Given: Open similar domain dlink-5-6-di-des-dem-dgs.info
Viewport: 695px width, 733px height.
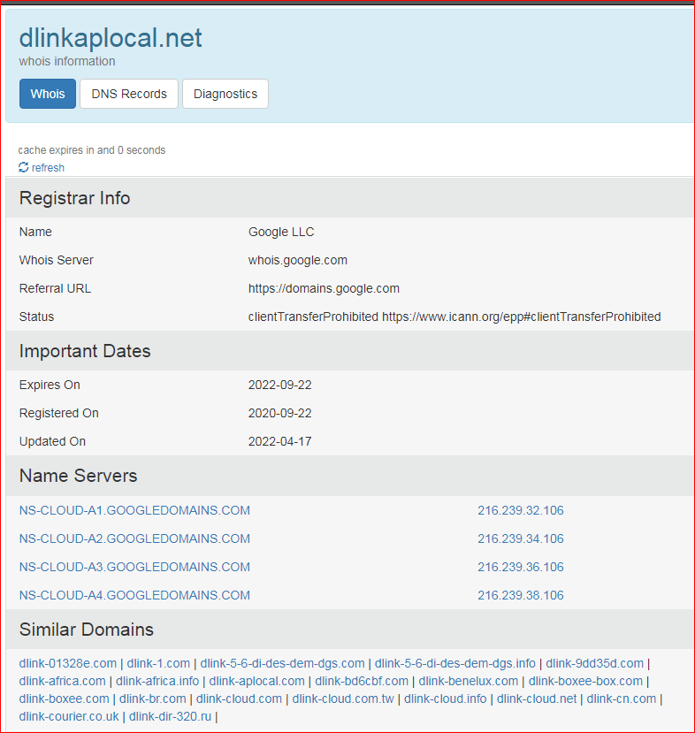Looking at the screenshot, I should tap(455, 663).
